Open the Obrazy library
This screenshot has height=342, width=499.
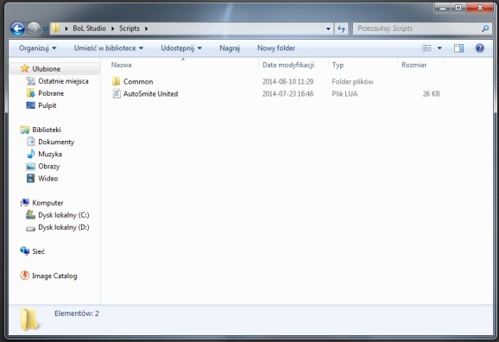tap(48, 166)
